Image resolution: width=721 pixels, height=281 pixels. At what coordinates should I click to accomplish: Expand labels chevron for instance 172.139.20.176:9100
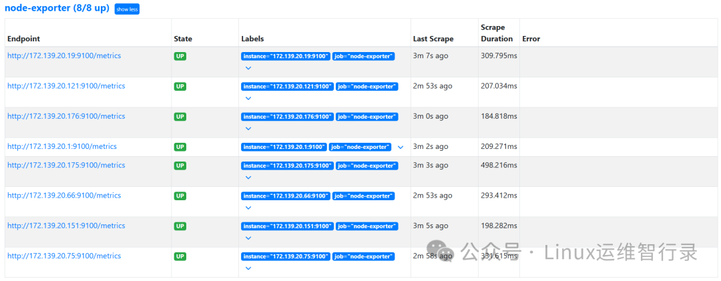click(248, 128)
